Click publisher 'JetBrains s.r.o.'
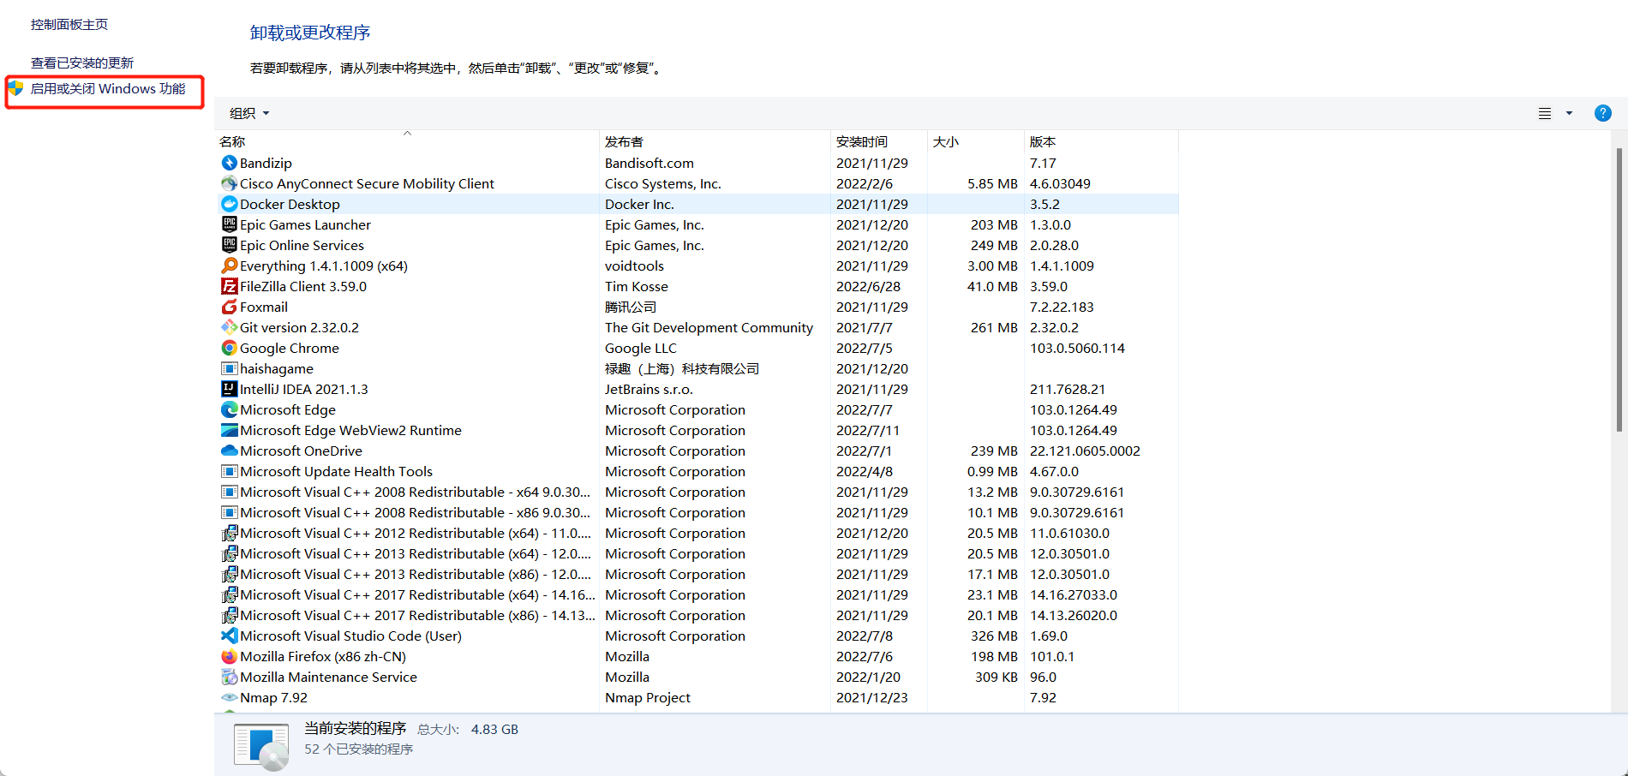This screenshot has height=776, width=1628. 649,389
